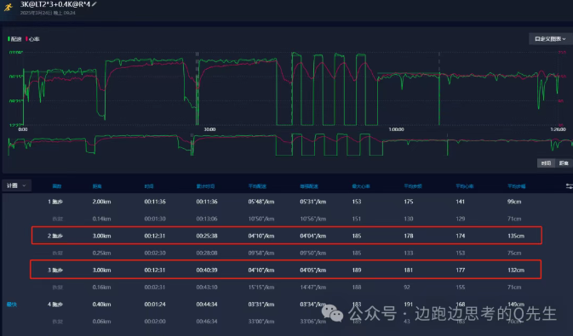Click the 最大心率 max heart rate header

[x=361, y=186]
